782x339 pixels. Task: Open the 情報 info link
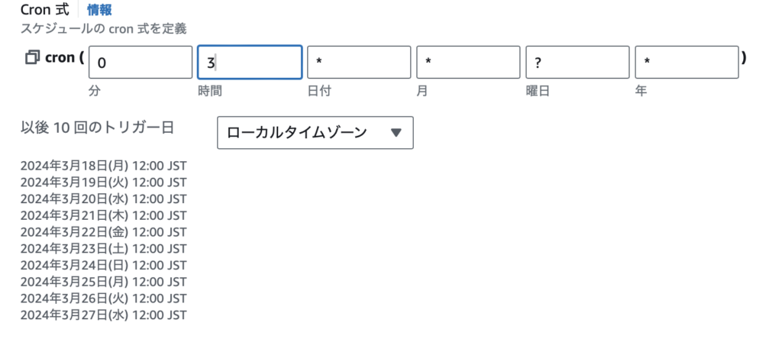pyautogui.click(x=99, y=9)
